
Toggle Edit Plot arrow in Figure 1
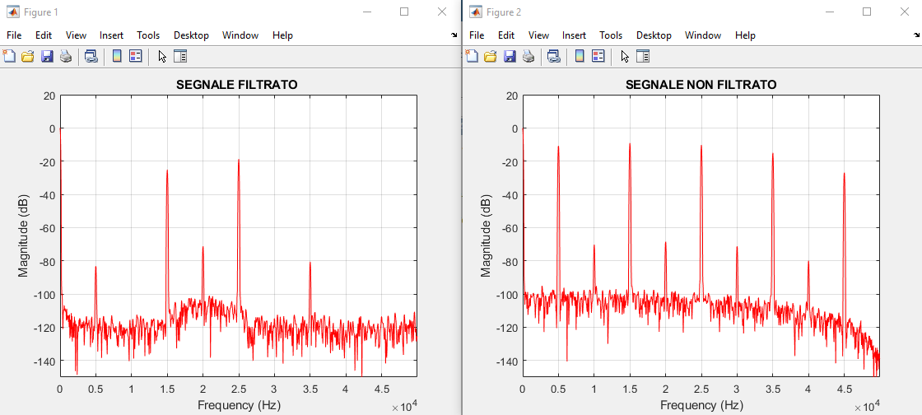pos(161,56)
